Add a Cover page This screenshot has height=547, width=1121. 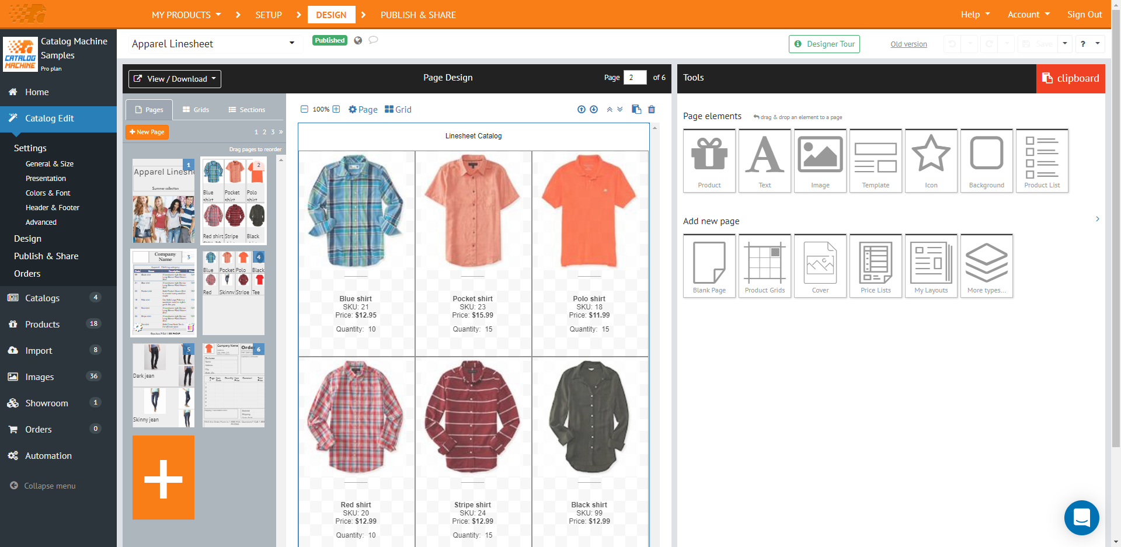coord(820,266)
